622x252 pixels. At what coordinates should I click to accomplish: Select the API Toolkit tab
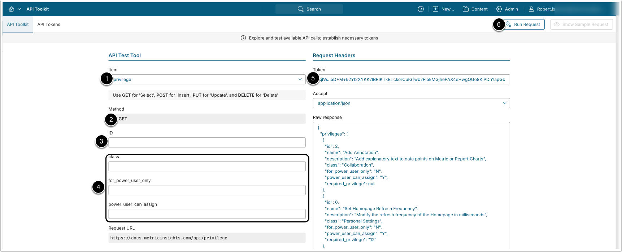click(18, 25)
